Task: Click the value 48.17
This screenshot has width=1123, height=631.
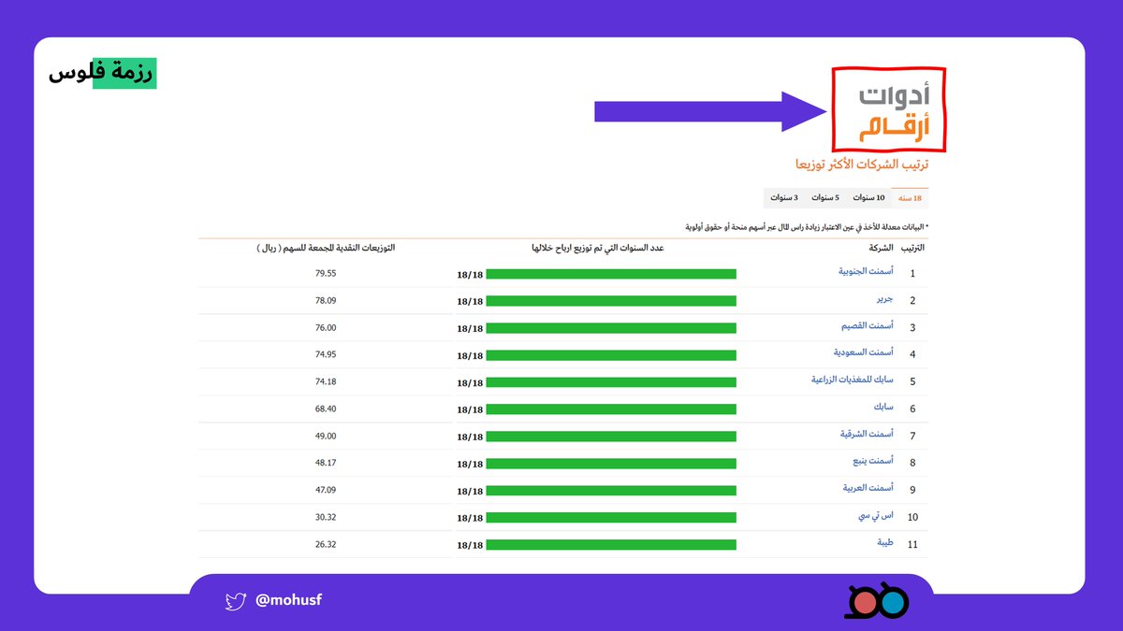Action: [x=326, y=463]
